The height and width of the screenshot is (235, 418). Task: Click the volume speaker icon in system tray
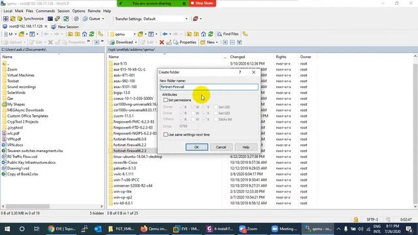[x=361, y=229]
